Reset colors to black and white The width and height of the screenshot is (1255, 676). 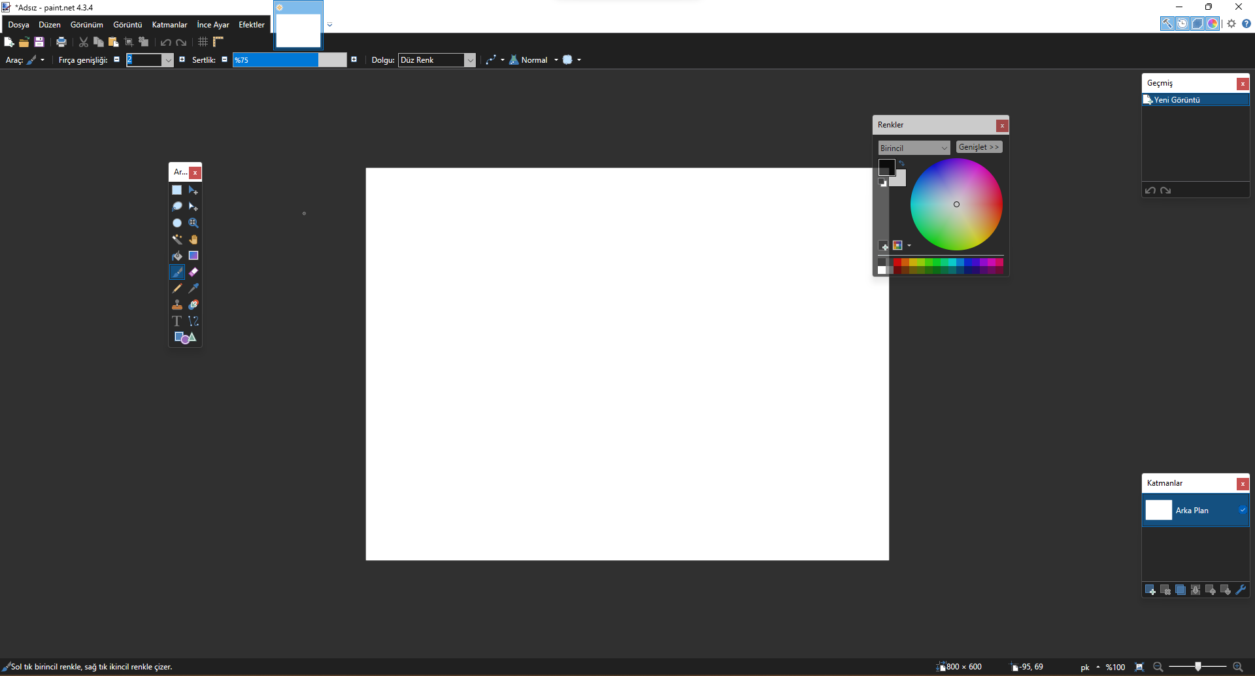883,183
